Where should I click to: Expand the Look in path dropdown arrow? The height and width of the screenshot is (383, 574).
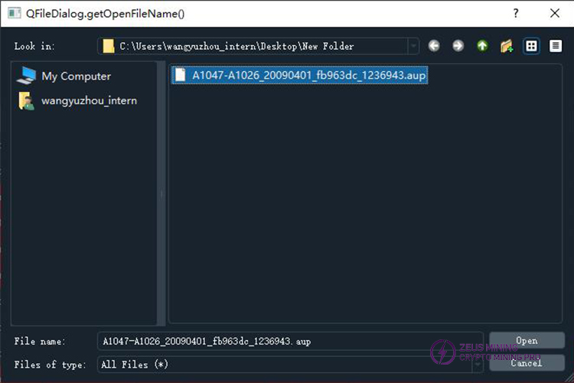(x=413, y=46)
